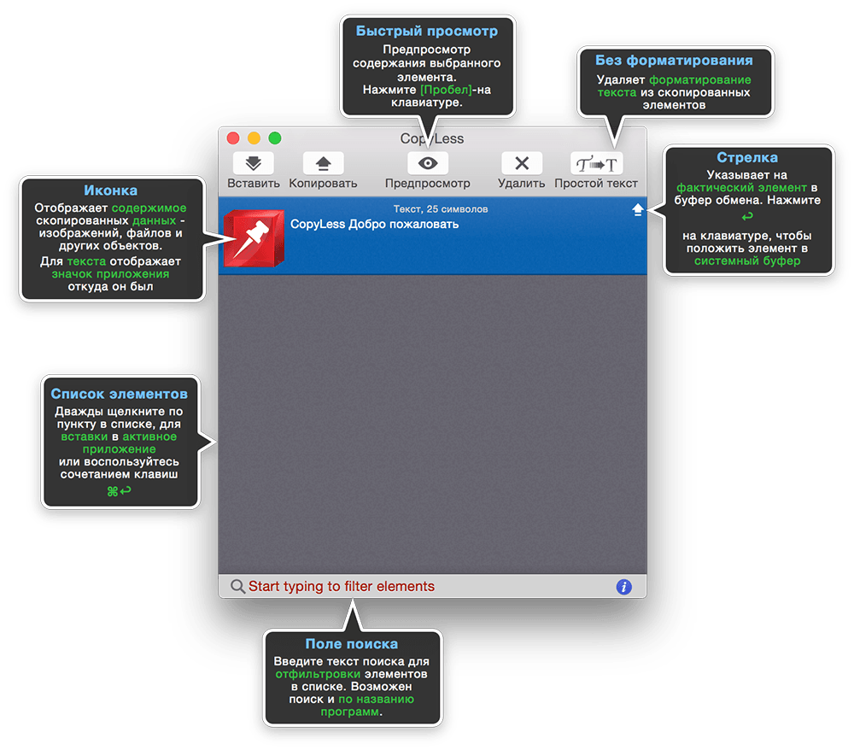Image resolution: width=854 pixels, height=750 pixels.
Task: Click the 'Удалить' text label
Action: pos(522,184)
